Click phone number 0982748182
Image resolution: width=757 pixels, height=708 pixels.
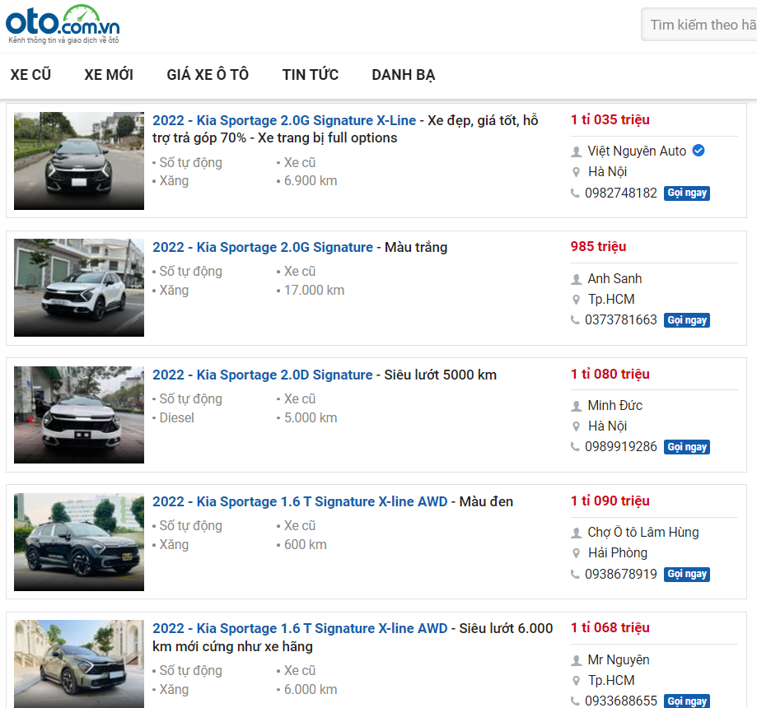click(621, 193)
